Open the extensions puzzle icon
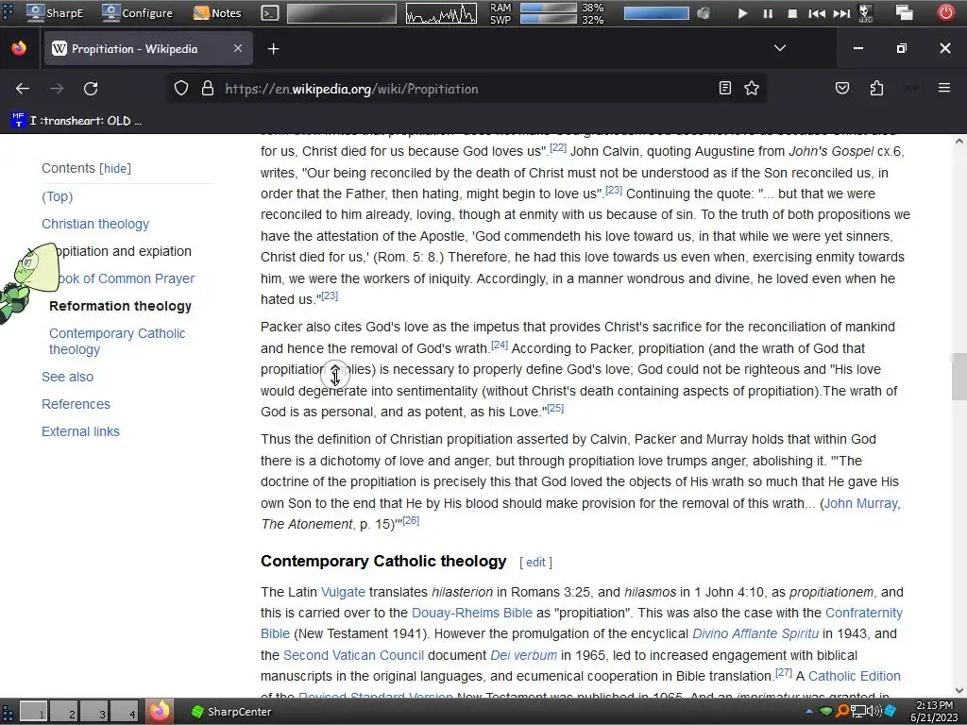This screenshot has height=725, width=967. [876, 88]
